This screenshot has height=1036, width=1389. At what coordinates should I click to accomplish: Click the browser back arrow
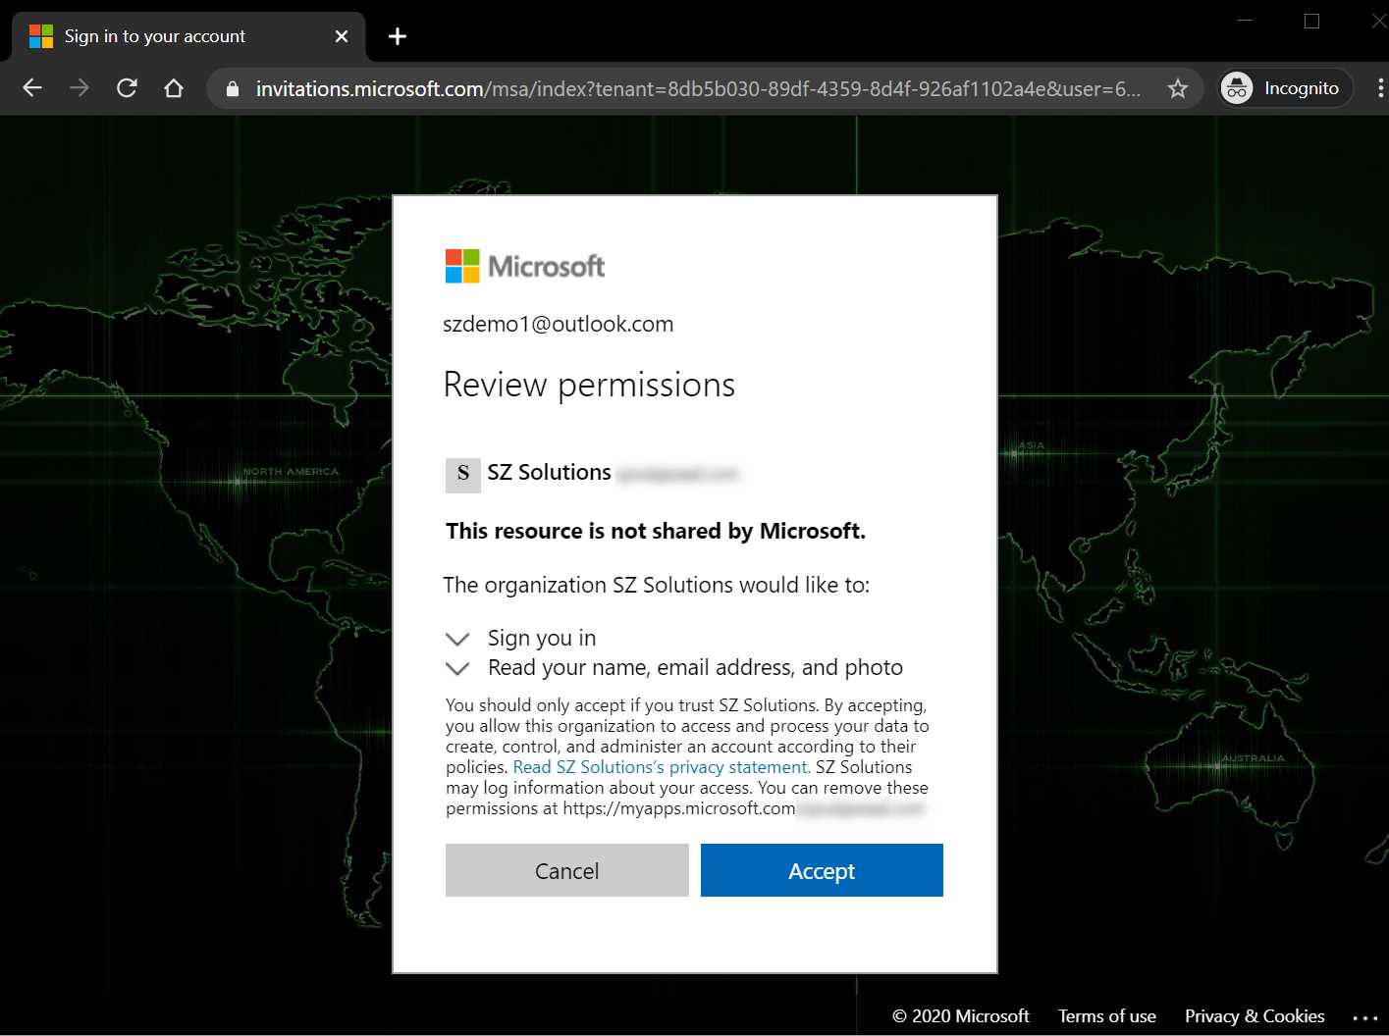(x=31, y=87)
